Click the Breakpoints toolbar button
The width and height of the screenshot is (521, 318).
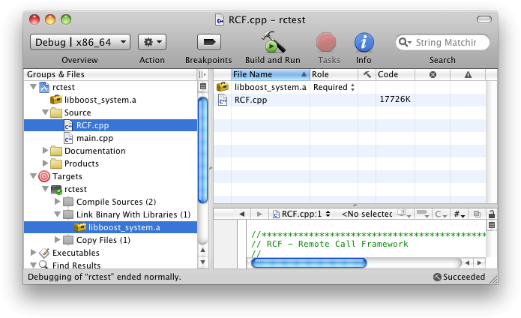(209, 42)
